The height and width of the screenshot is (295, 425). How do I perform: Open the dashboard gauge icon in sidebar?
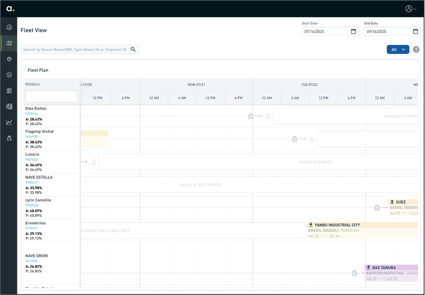click(9, 27)
